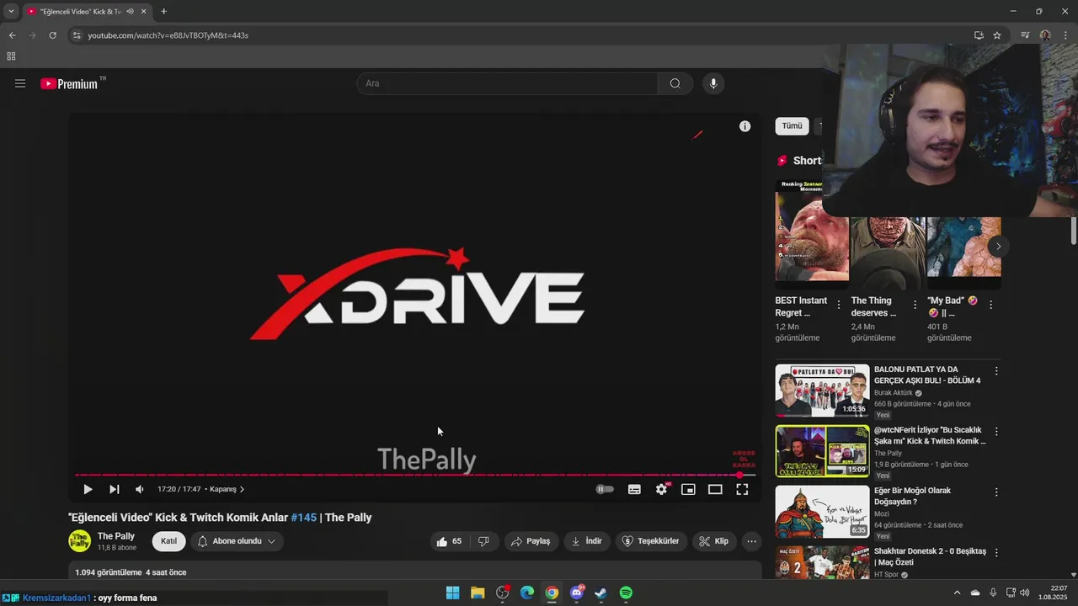Image resolution: width=1078 pixels, height=606 pixels.
Task: Expand the Kapanış chapter list
Action: [227, 489]
